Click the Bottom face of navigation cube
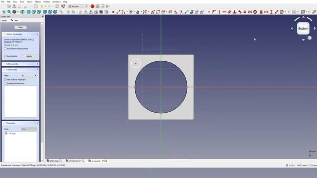317x178 pixels. (x=303, y=29)
